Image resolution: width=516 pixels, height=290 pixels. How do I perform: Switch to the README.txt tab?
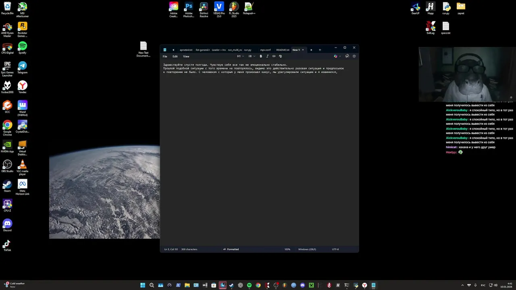click(x=283, y=50)
